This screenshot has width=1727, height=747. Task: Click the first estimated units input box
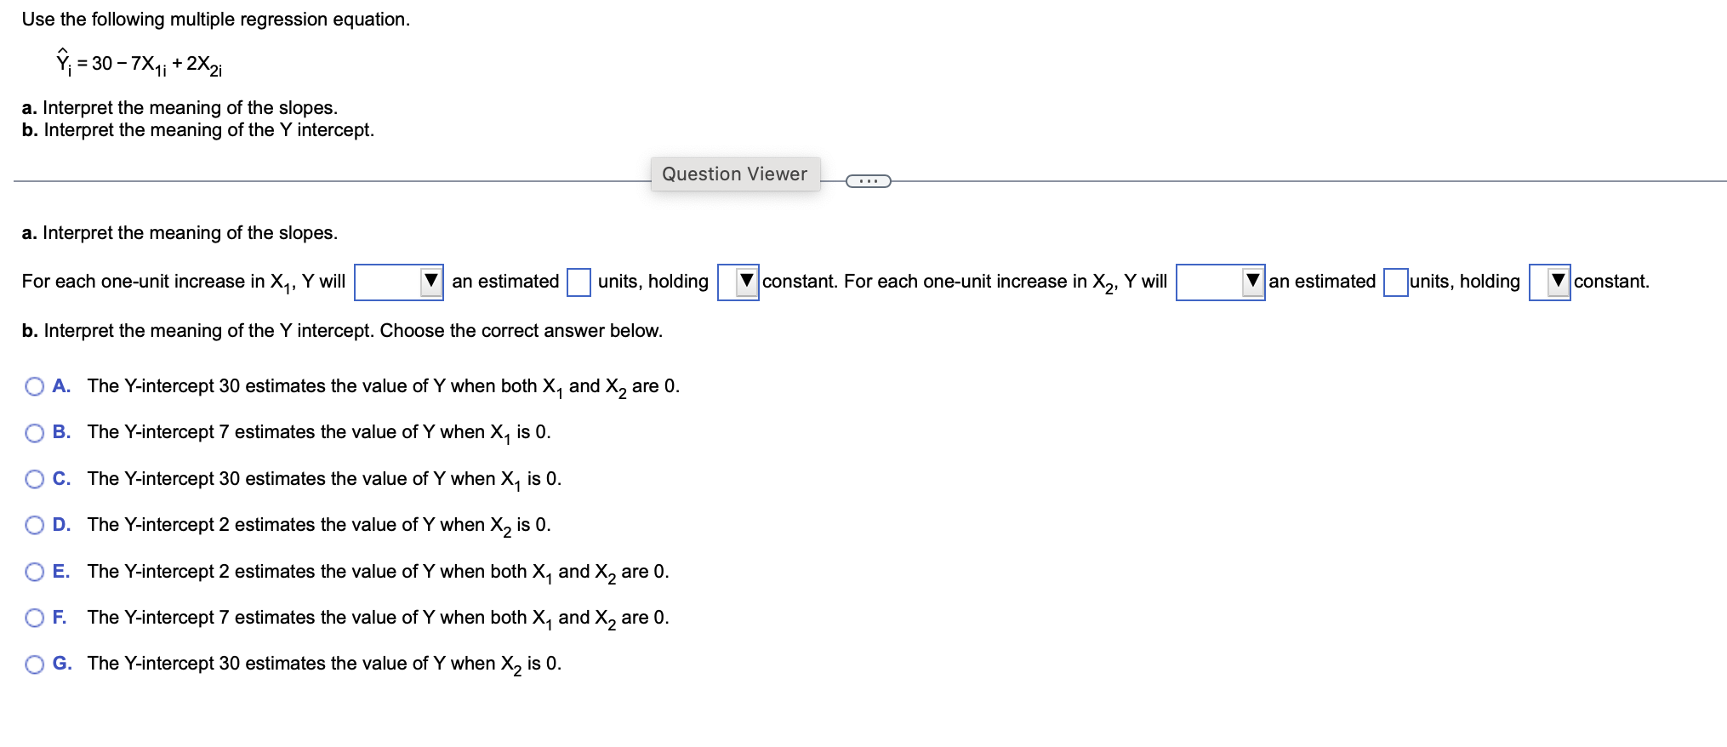[579, 282]
